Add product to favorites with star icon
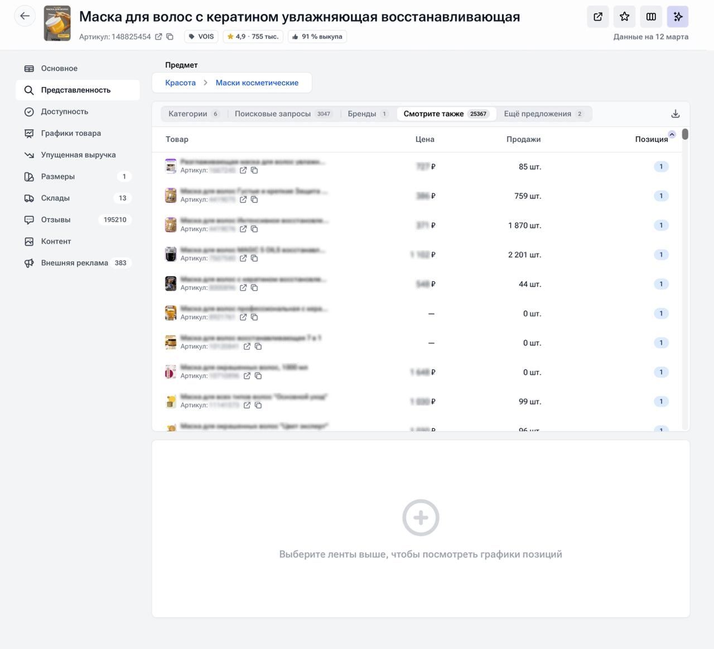Viewport: 714px width, 649px height. tap(624, 17)
